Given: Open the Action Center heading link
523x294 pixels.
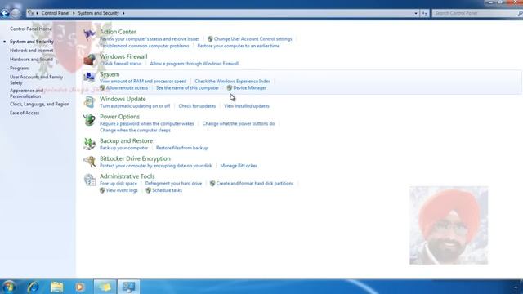Looking at the screenshot, I should point(118,32).
